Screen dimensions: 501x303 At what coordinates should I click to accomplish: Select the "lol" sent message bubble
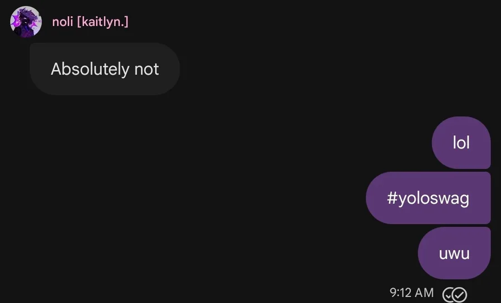(x=461, y=142)
